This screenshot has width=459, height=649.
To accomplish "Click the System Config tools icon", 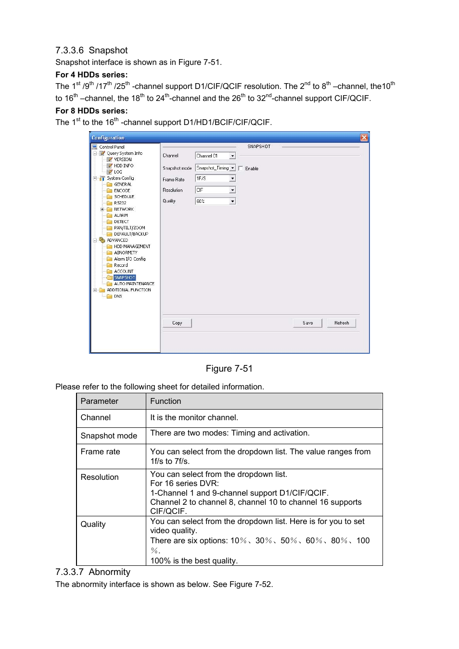I will (x=102, y=178).
